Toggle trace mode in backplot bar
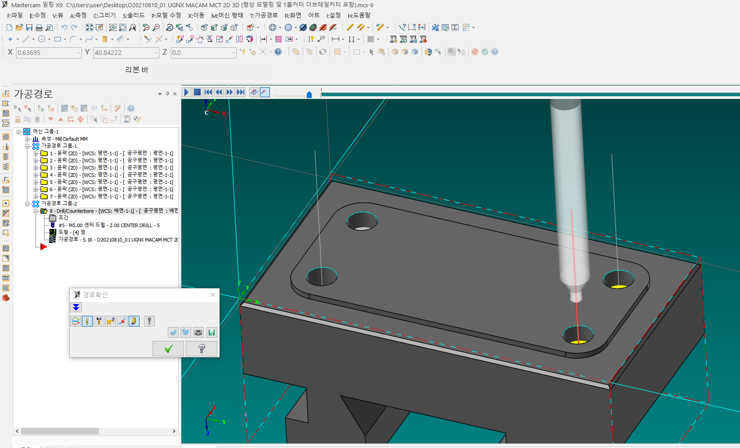This screenshot has height=448, width=740. (x=254, y=92)
